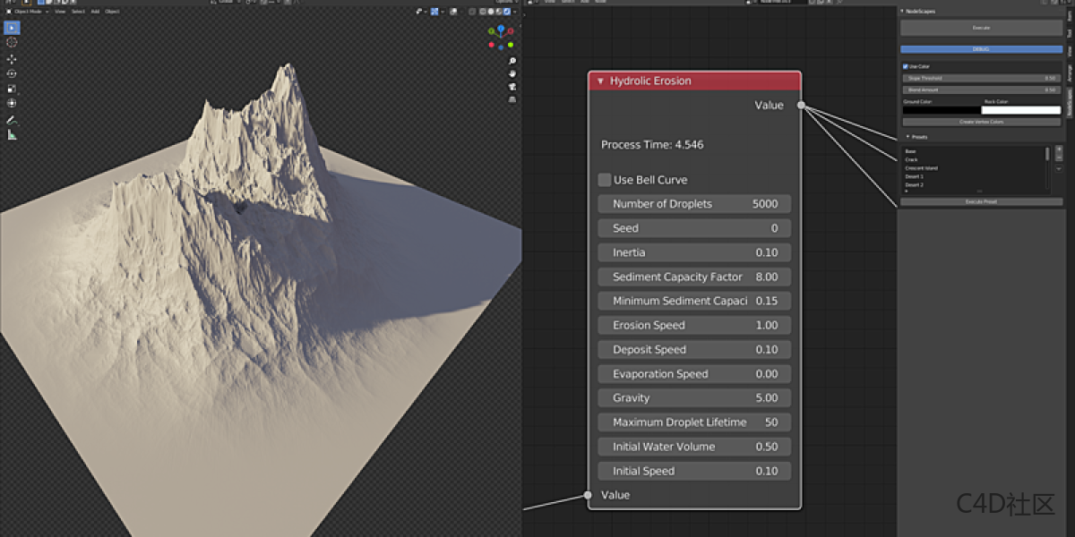Select the 3D Cursor tool
The width and height of the screenshot is (1075, 537).
tap(12, 43)
